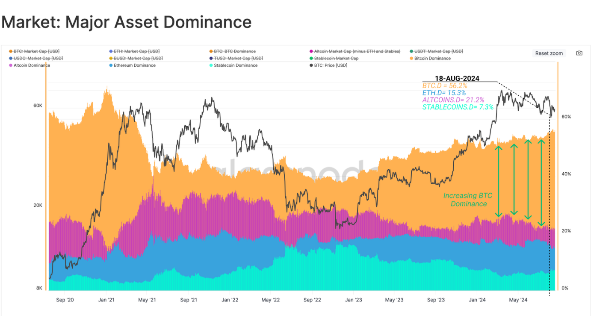Show the ETH: Market Cap [USD] series

coord(132,51)
